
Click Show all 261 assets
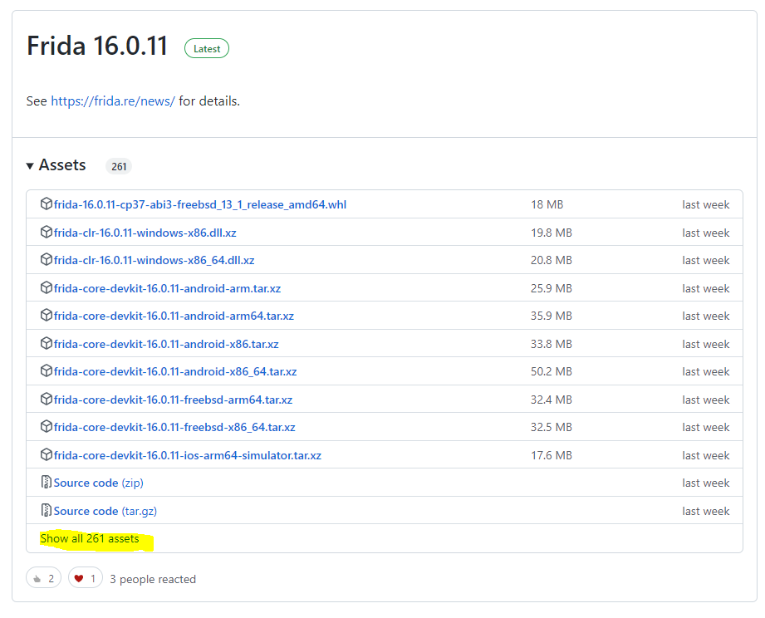pos(90,538)
